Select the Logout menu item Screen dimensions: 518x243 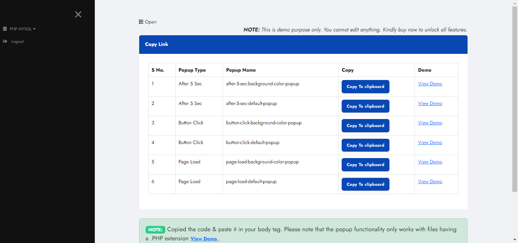17,41
